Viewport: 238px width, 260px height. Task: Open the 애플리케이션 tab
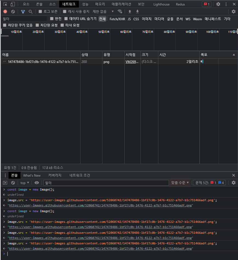coord(121,4)
